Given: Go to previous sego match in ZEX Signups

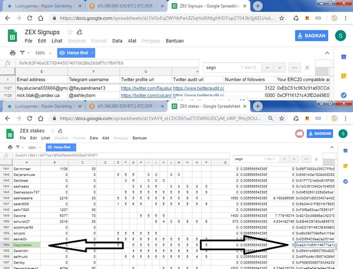Looking at the screenshot, I should pos(267,67).
